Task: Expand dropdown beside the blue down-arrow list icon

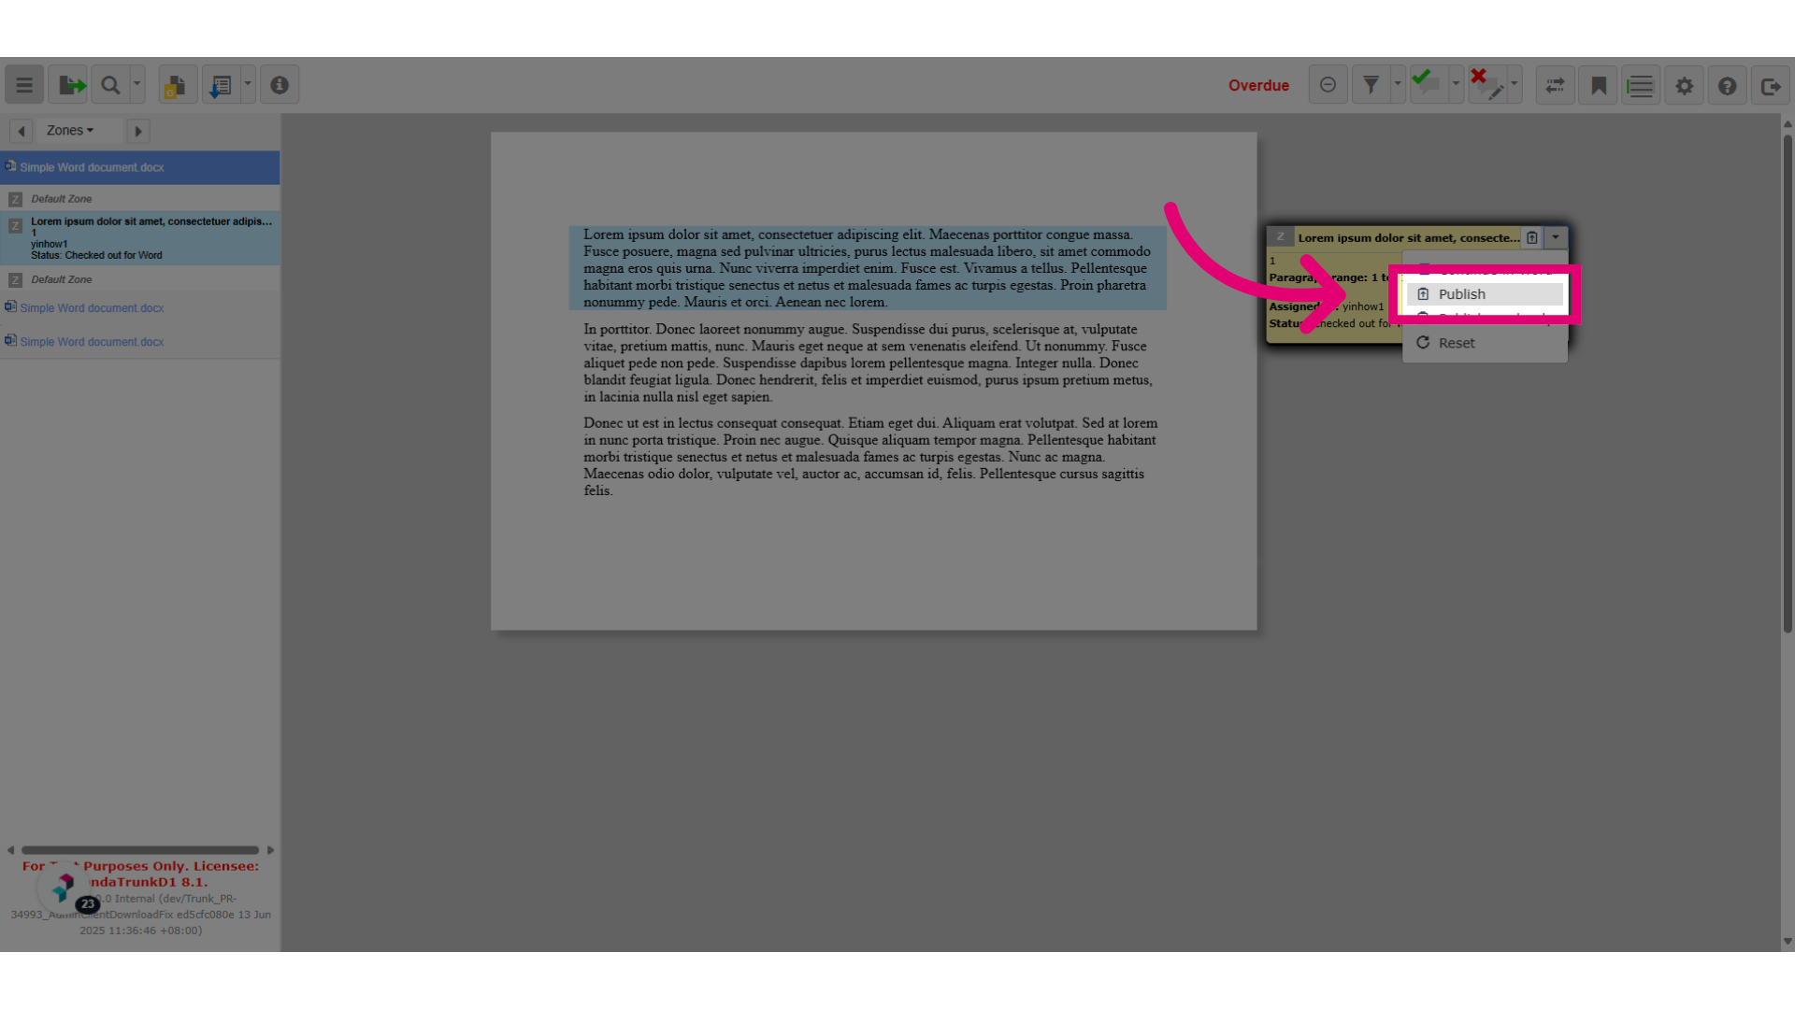Action: [x=248, y=85]
